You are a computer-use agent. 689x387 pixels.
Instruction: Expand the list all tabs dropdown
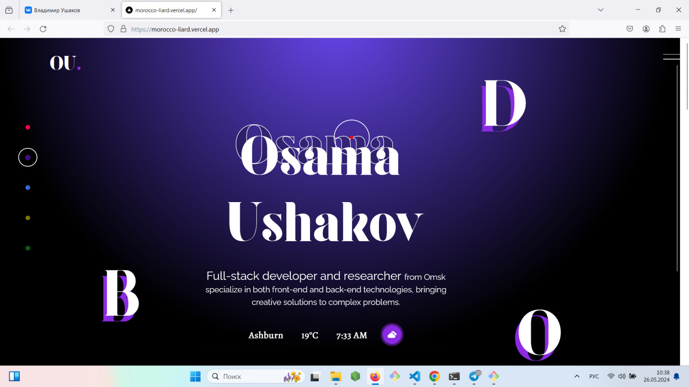601,10
